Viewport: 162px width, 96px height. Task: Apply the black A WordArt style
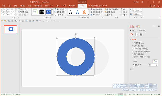click(x=71, y=12)
